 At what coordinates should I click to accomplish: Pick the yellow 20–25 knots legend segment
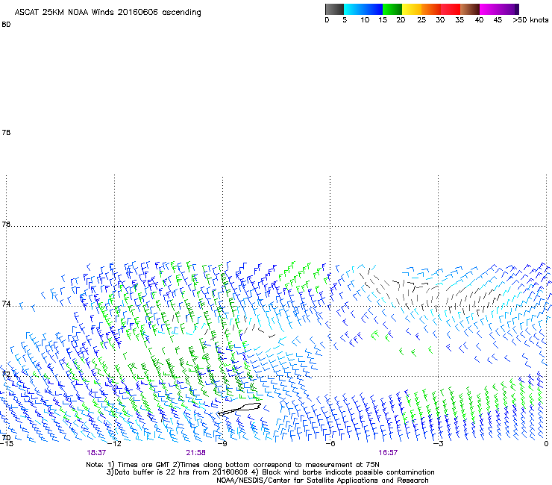pyautogui.click(x=412, y=9)
